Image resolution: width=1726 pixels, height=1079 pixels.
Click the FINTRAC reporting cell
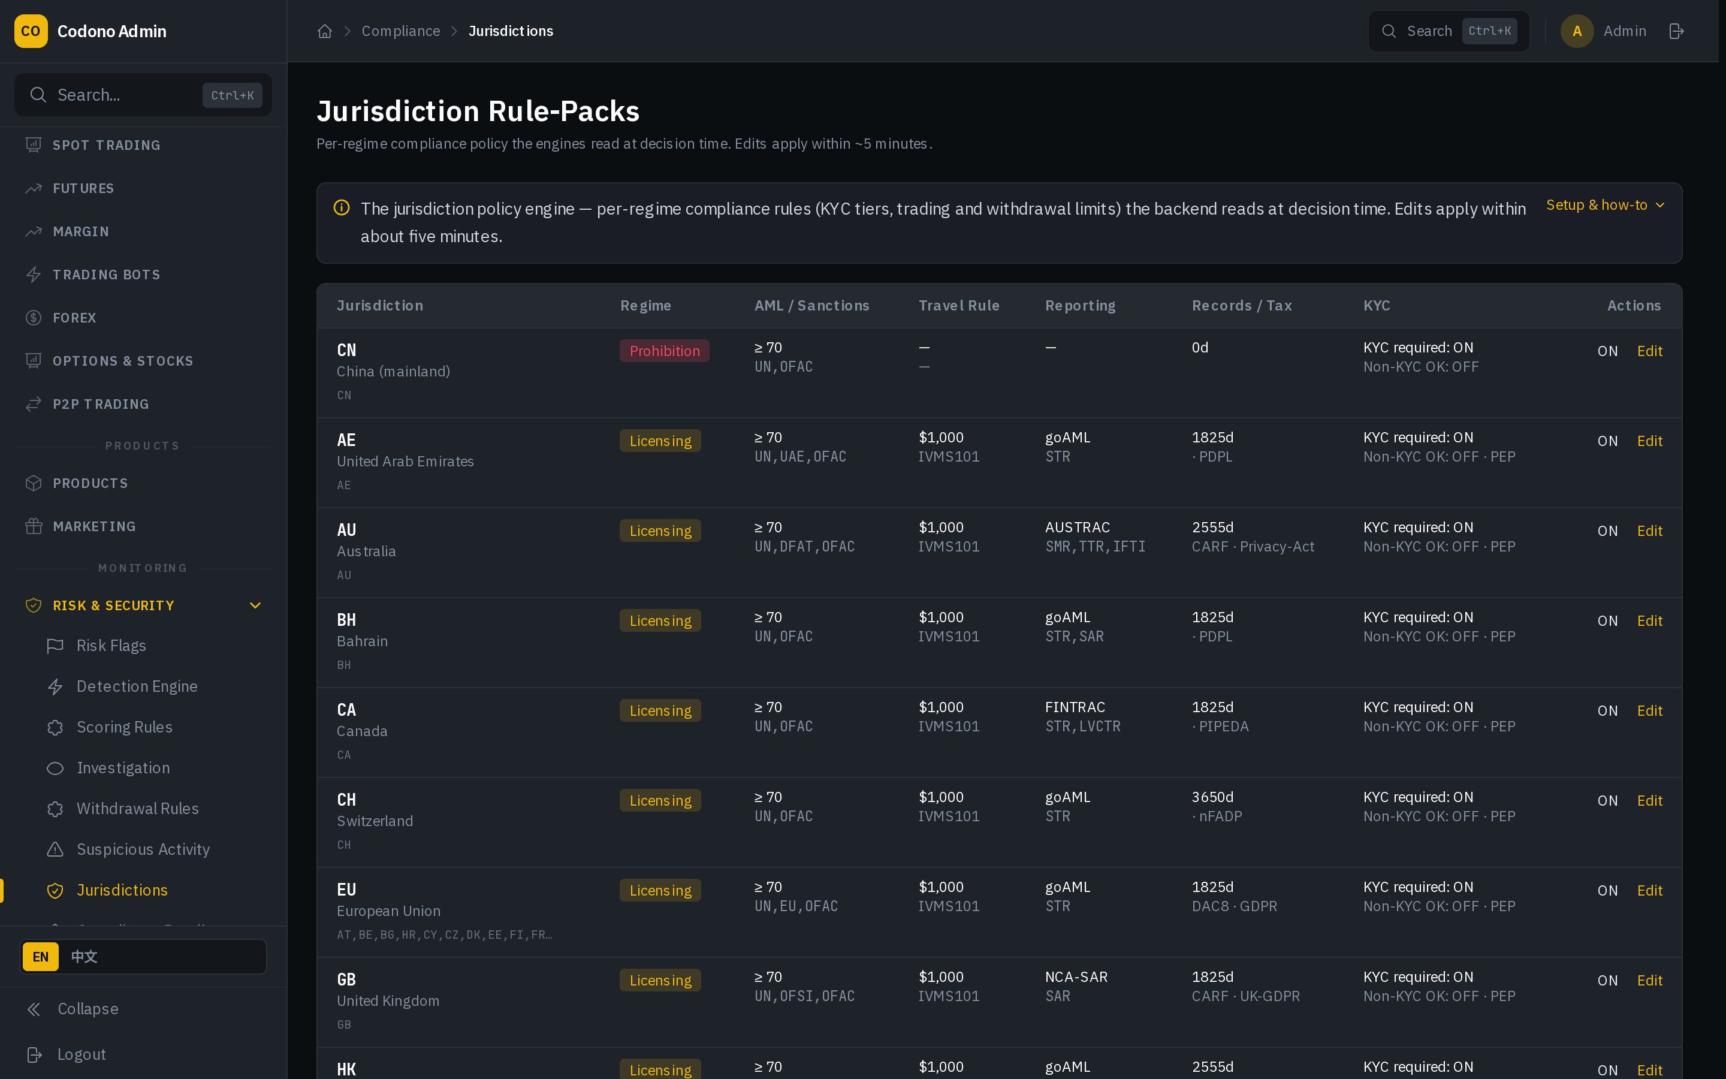(x=1075, y=707)
